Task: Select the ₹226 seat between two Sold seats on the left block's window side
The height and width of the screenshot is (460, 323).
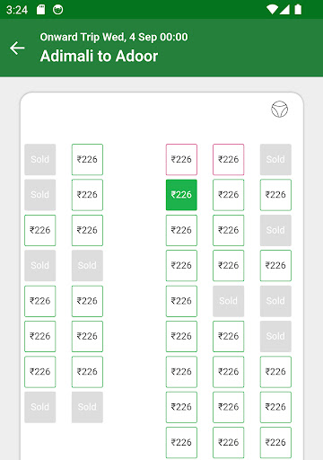Action: pyautogui.click(x=40, y=230)
